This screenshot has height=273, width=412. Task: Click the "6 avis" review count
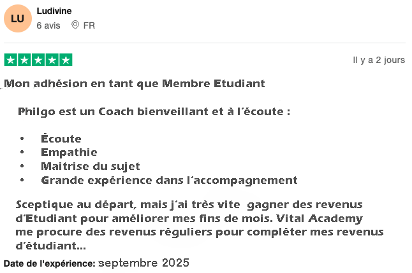(x=48, y=25)
